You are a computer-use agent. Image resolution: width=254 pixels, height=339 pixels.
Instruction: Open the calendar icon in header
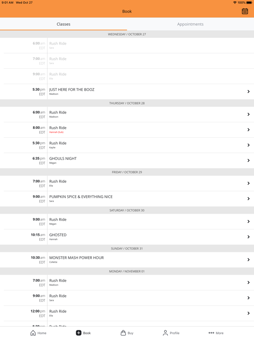coord(245,11)
